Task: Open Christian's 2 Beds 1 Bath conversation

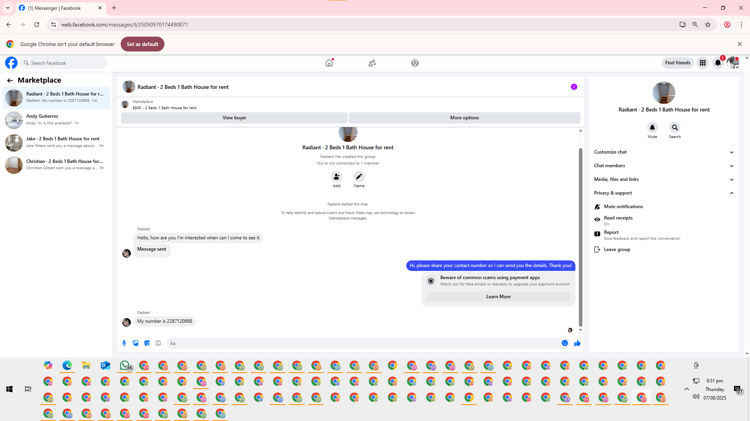Action: click(56, 165)
